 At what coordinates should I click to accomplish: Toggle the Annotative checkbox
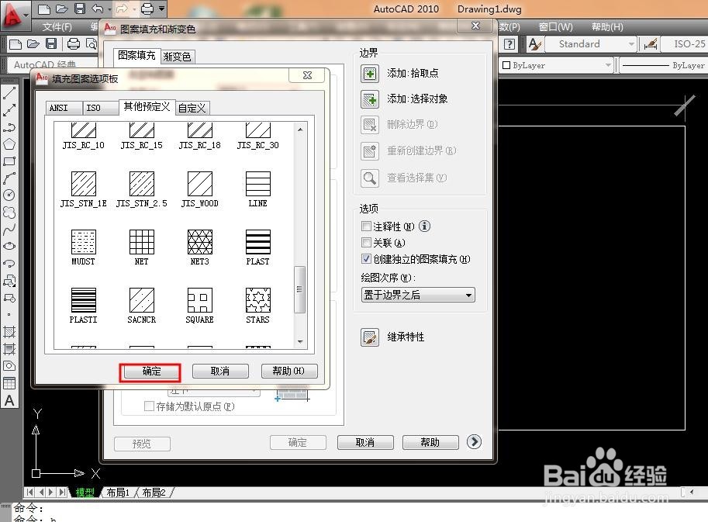[366, 226]
